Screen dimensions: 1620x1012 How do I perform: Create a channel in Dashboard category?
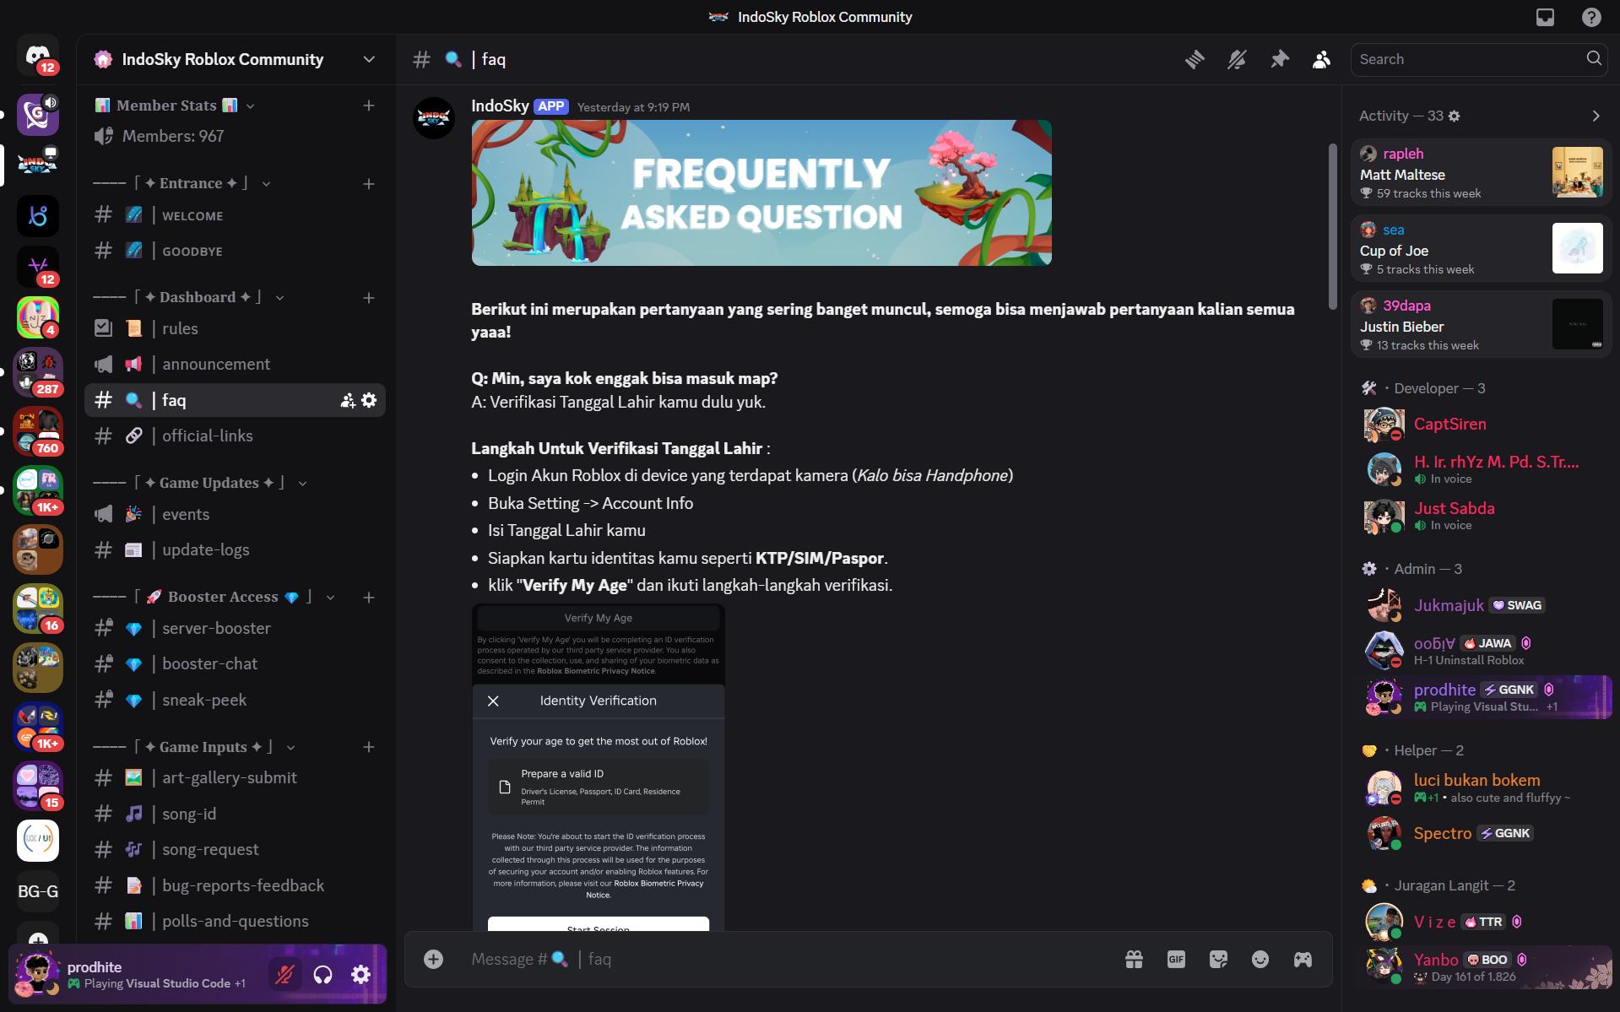coord(369,298)
